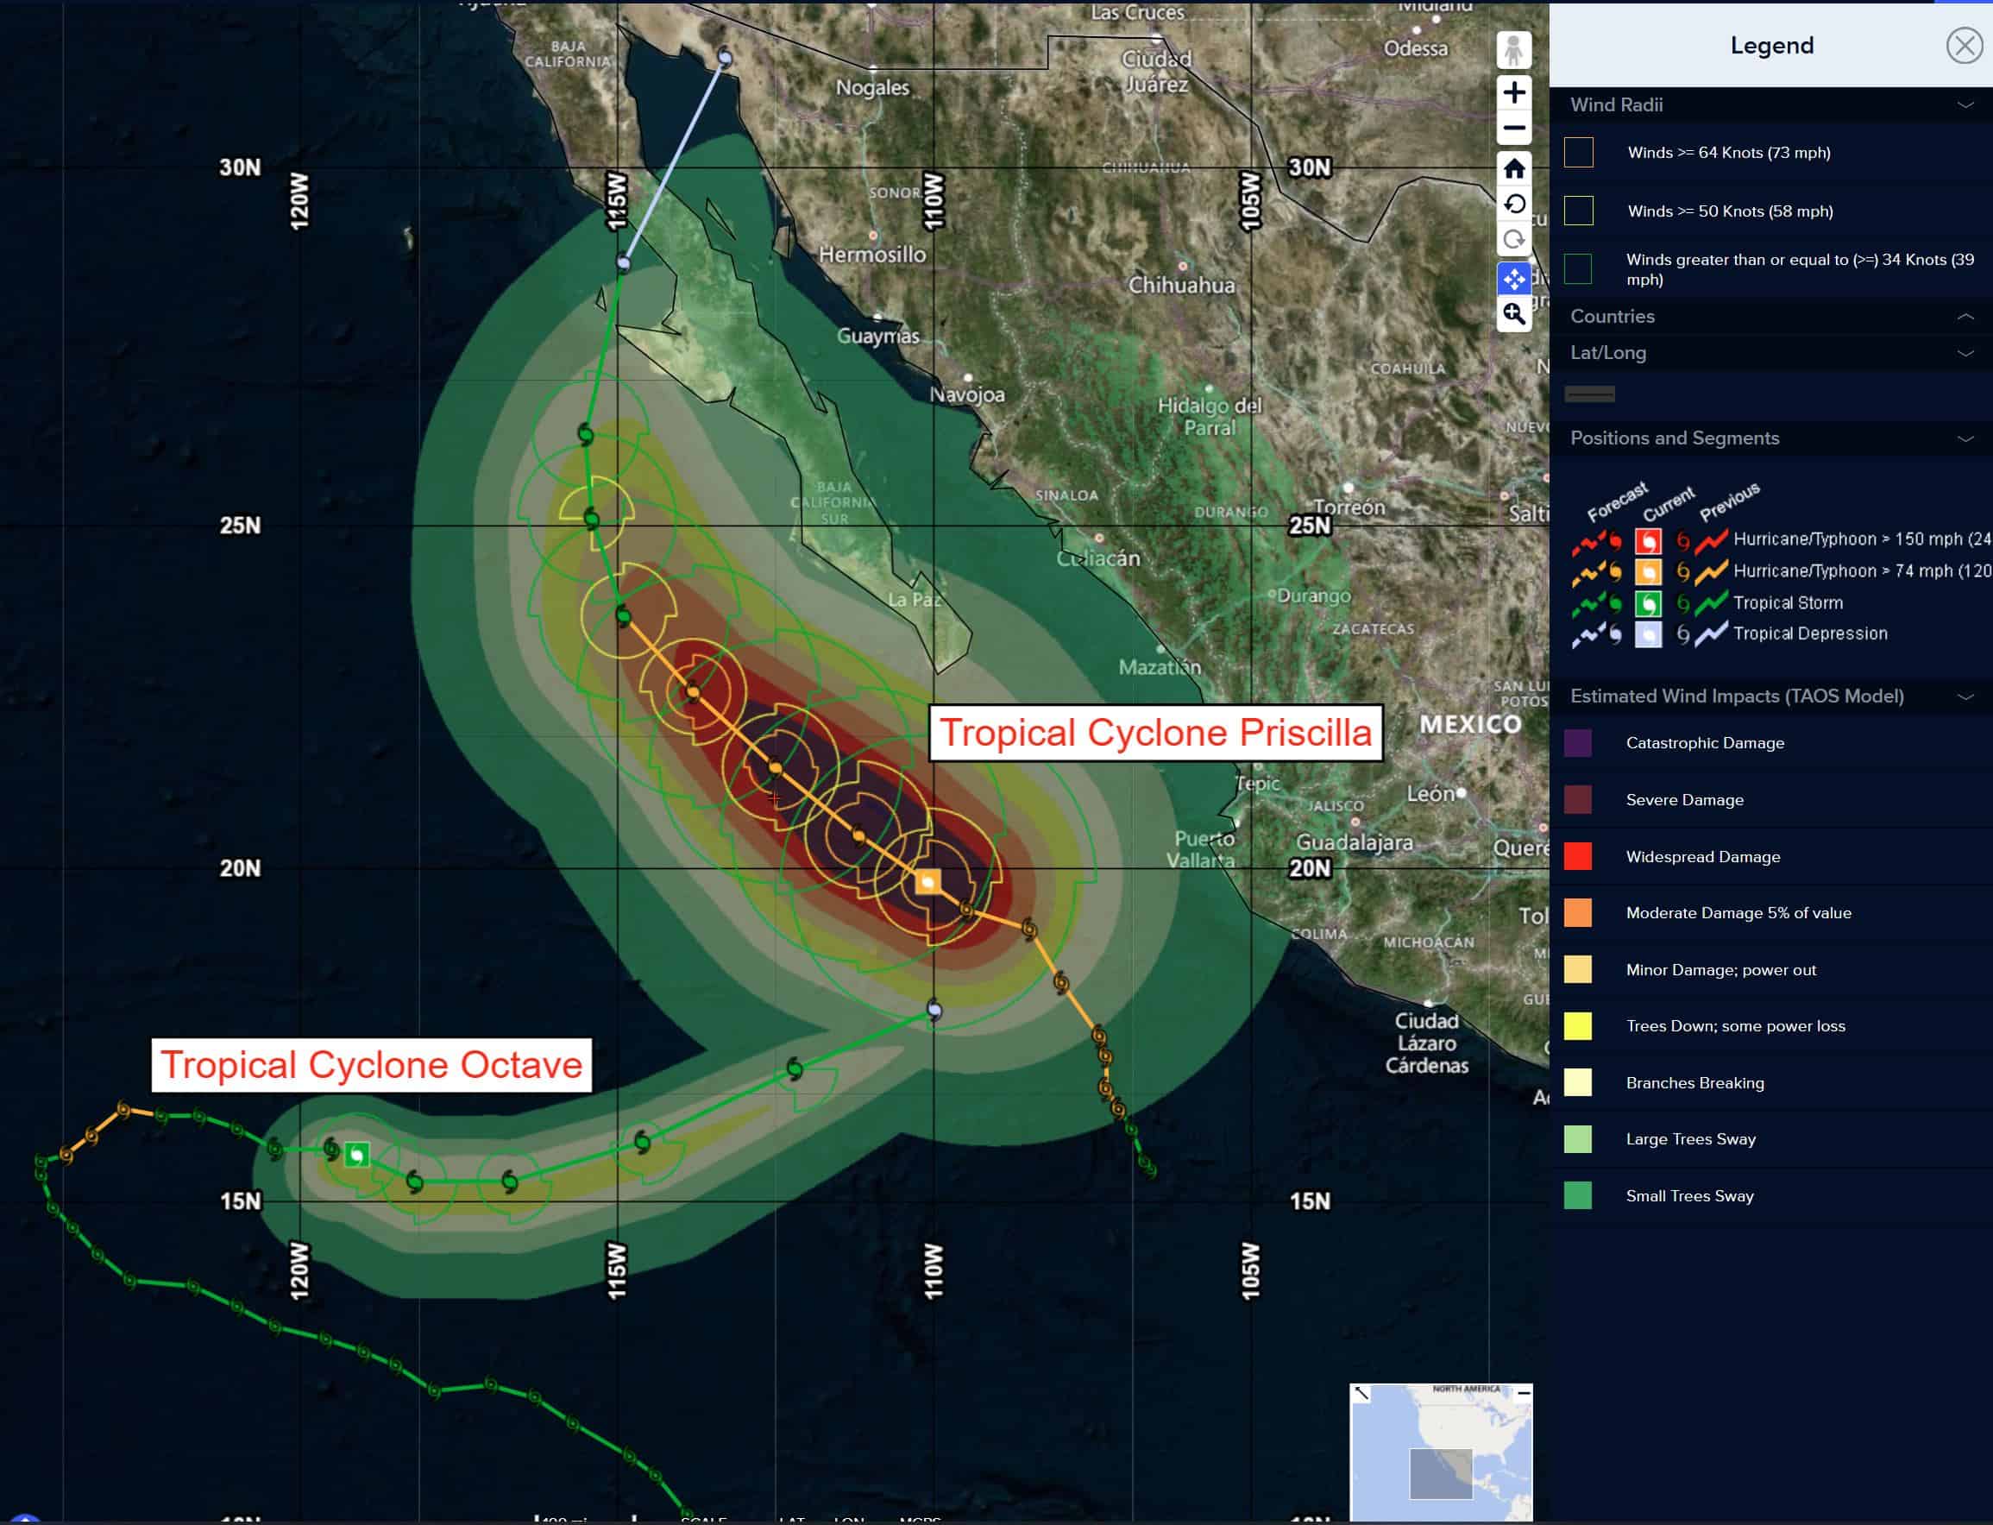
Task: Zoom out with the minus button
Action: pos(1513,128)
